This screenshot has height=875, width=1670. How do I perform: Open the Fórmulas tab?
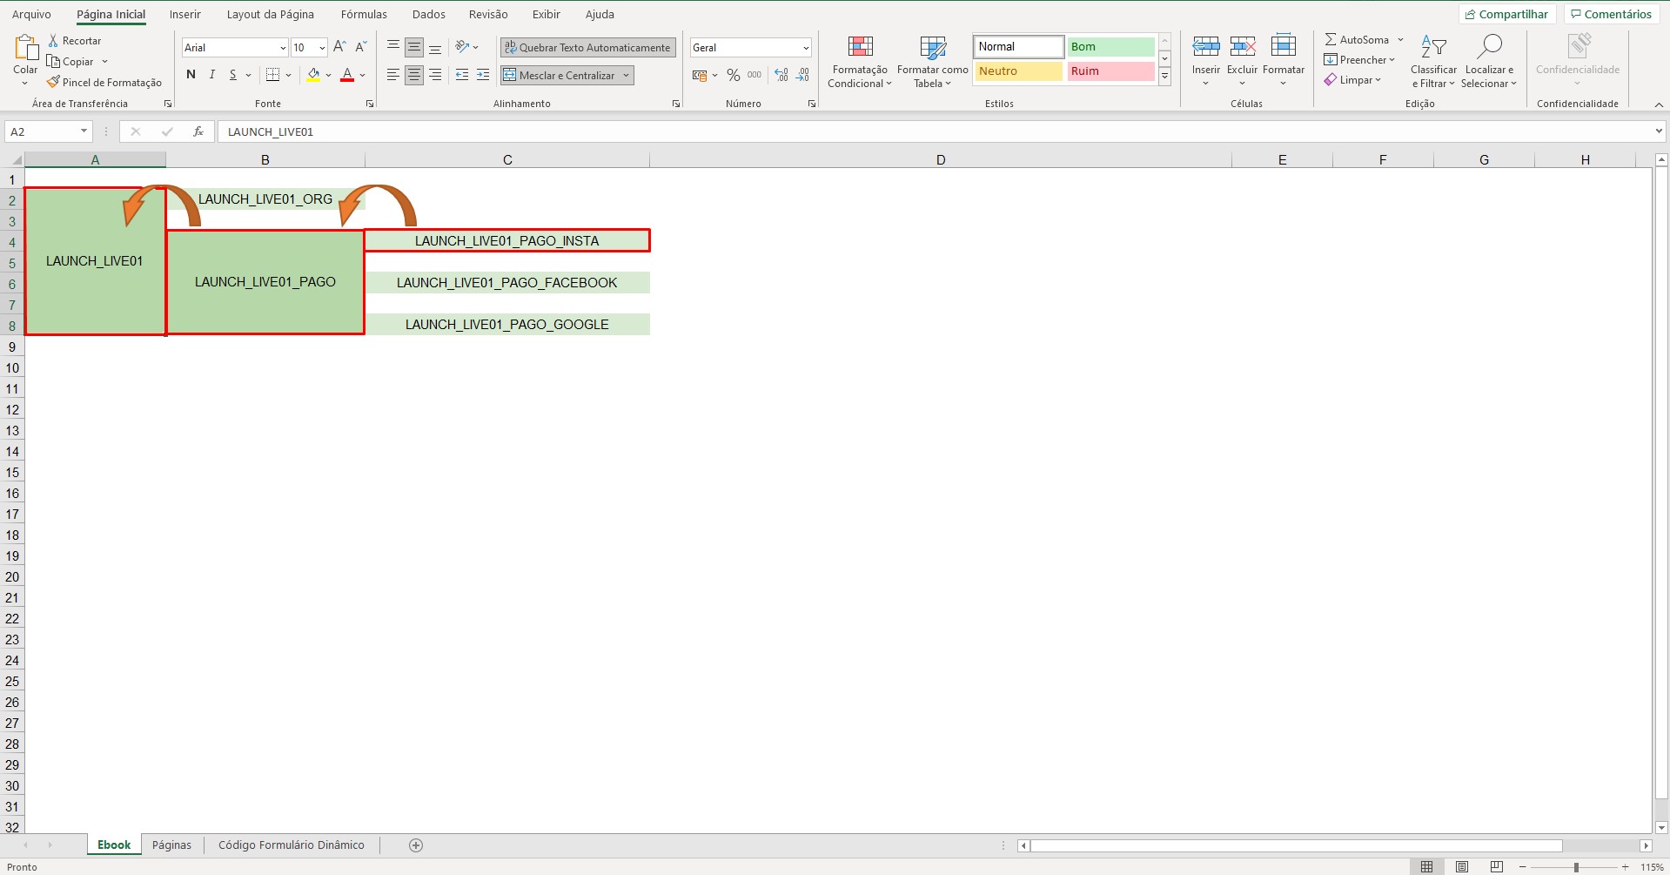coord(364,14)
